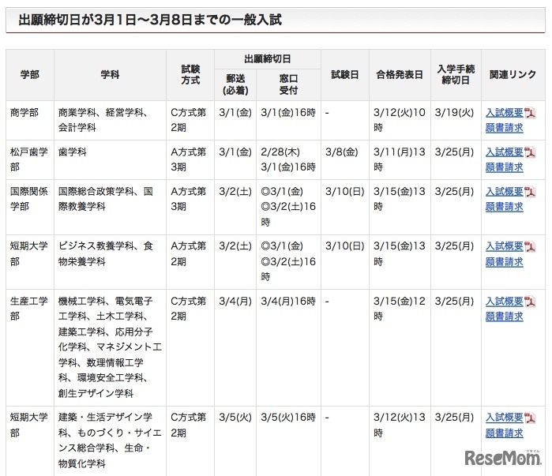Screen dimensions: 552x476
Task: Open 願書請求 link for 松戸歯学部
Action: [505, 167]
